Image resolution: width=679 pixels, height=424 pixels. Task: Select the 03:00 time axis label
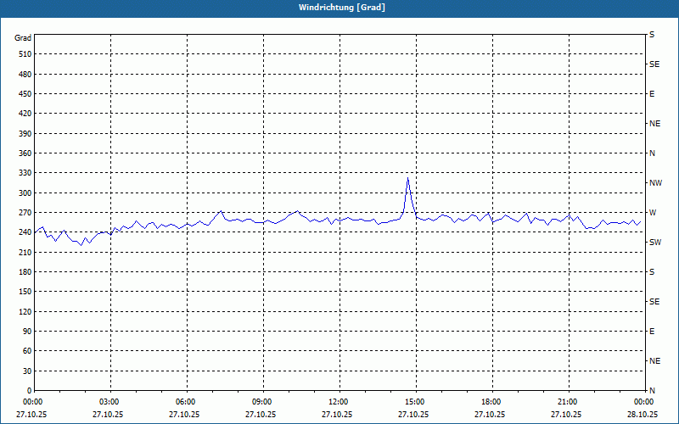point(109,402)
